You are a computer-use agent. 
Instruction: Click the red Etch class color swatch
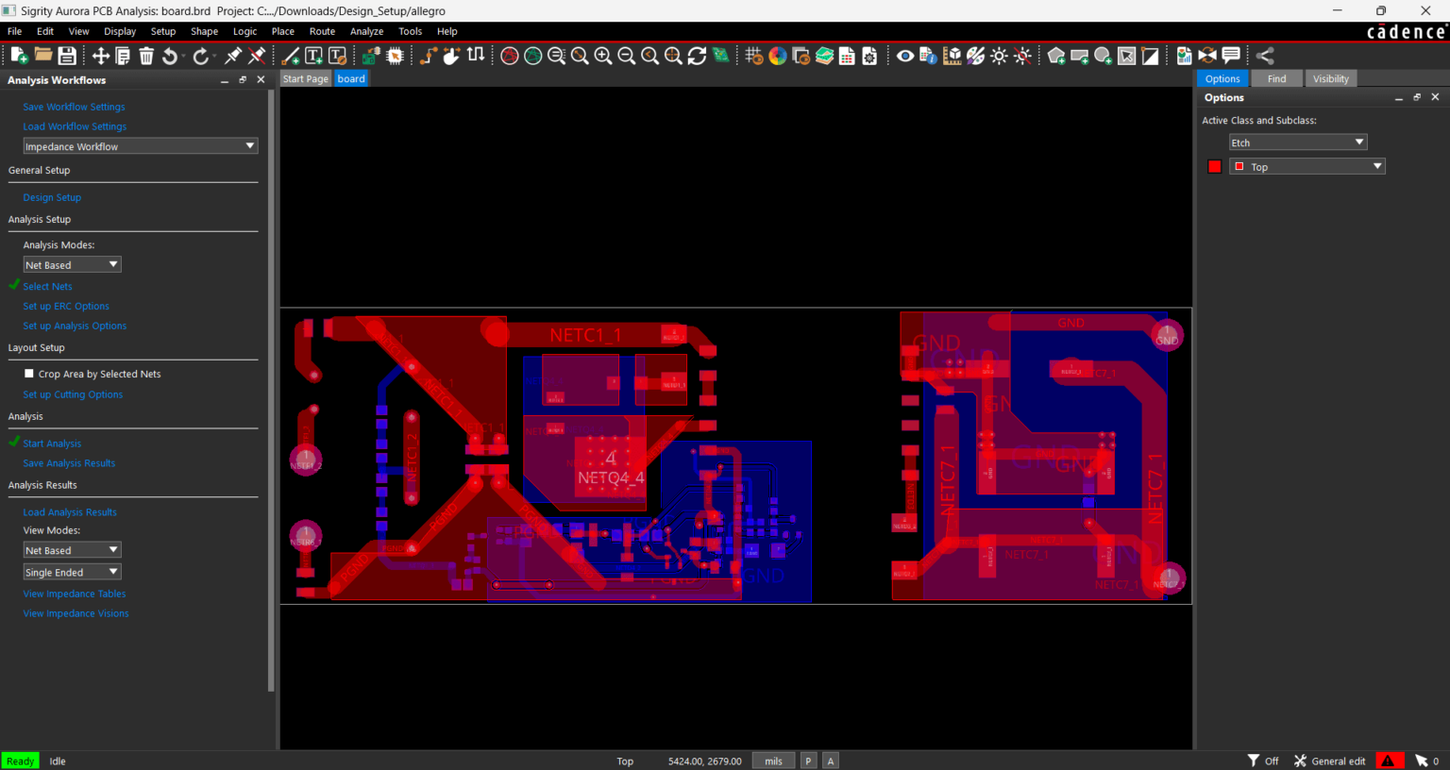[x=1214, y=166]
